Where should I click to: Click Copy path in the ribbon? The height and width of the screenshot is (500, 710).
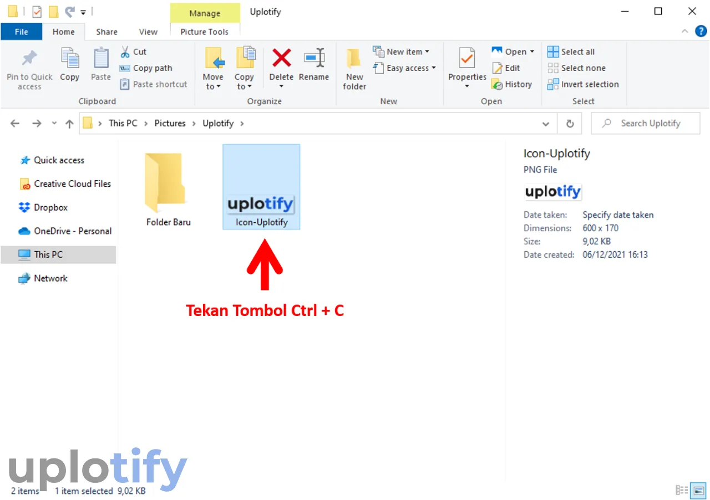point(146,68)
